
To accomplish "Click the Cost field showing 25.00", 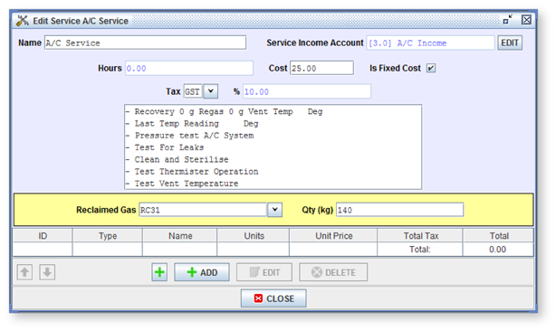I will (322, 68).
